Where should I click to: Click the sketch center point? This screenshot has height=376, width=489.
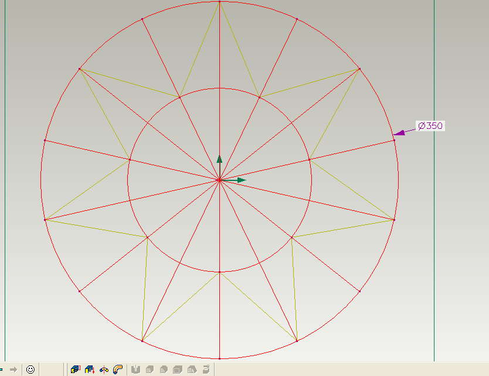point(220,180)
